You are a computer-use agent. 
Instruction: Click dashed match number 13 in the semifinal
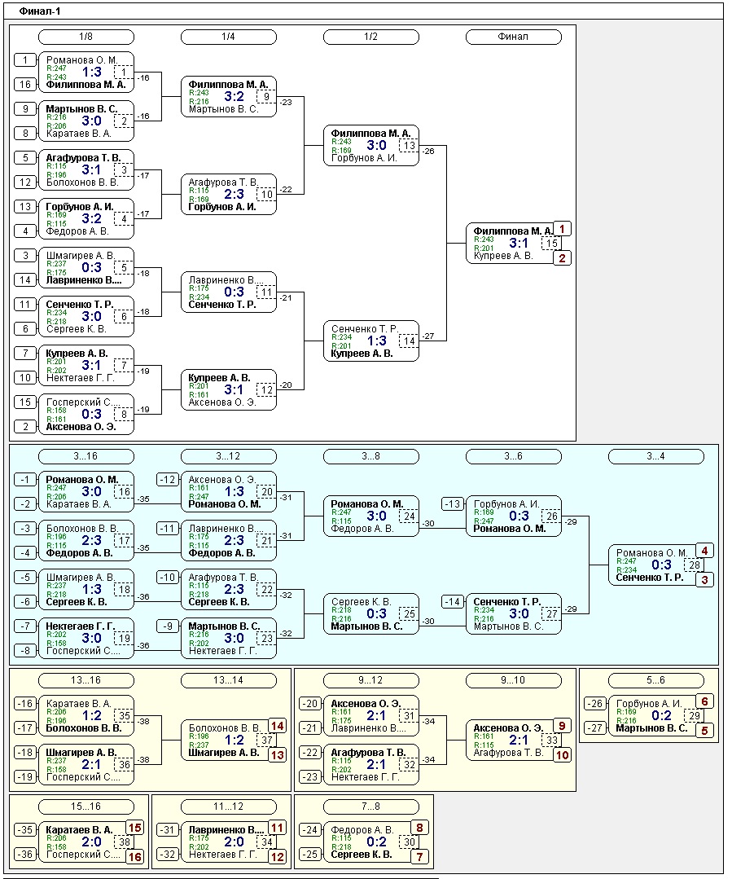pos(409,146)
